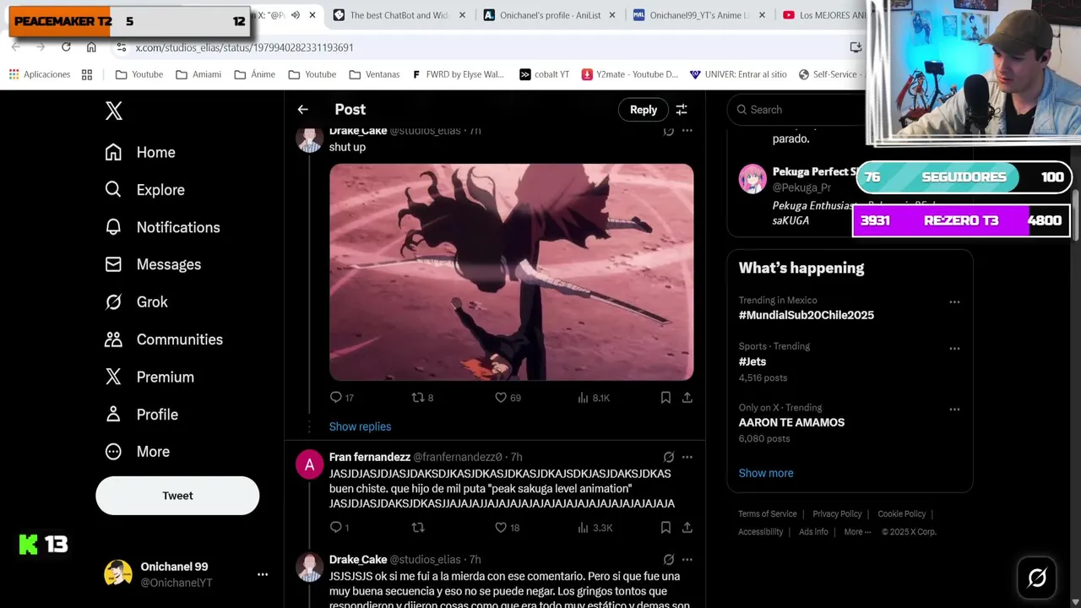Open Notifications in the sidebar

(x=162, y=227)
